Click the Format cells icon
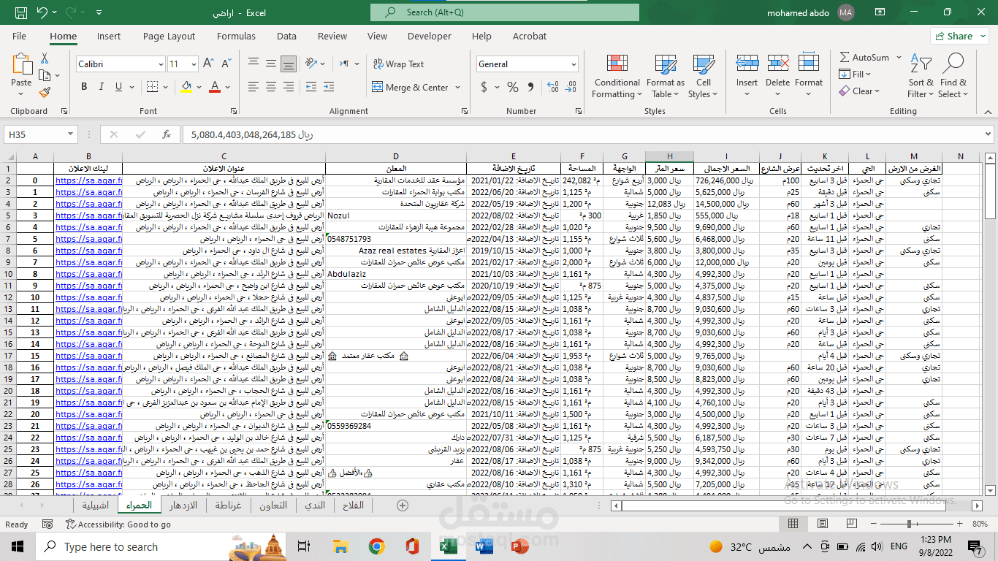Viewport: 998px width, 561px height. (x=809, y=64)
